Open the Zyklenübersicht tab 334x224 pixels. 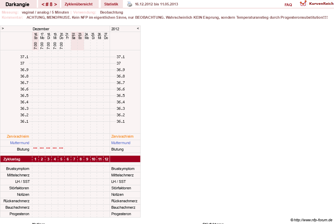point(79,4)
